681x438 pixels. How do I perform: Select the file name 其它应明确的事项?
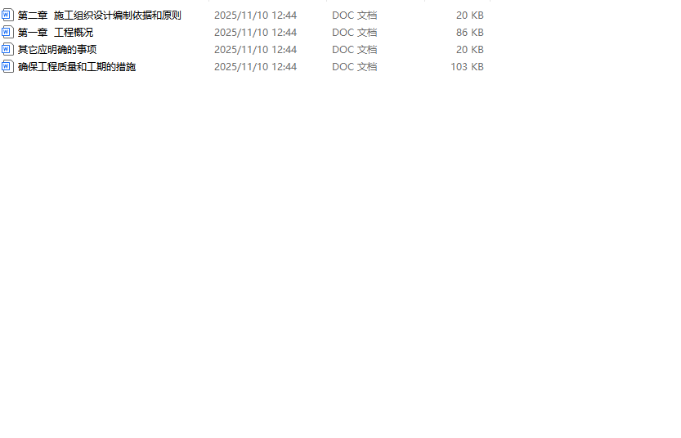pyautogui.click(x=57, y=50)
